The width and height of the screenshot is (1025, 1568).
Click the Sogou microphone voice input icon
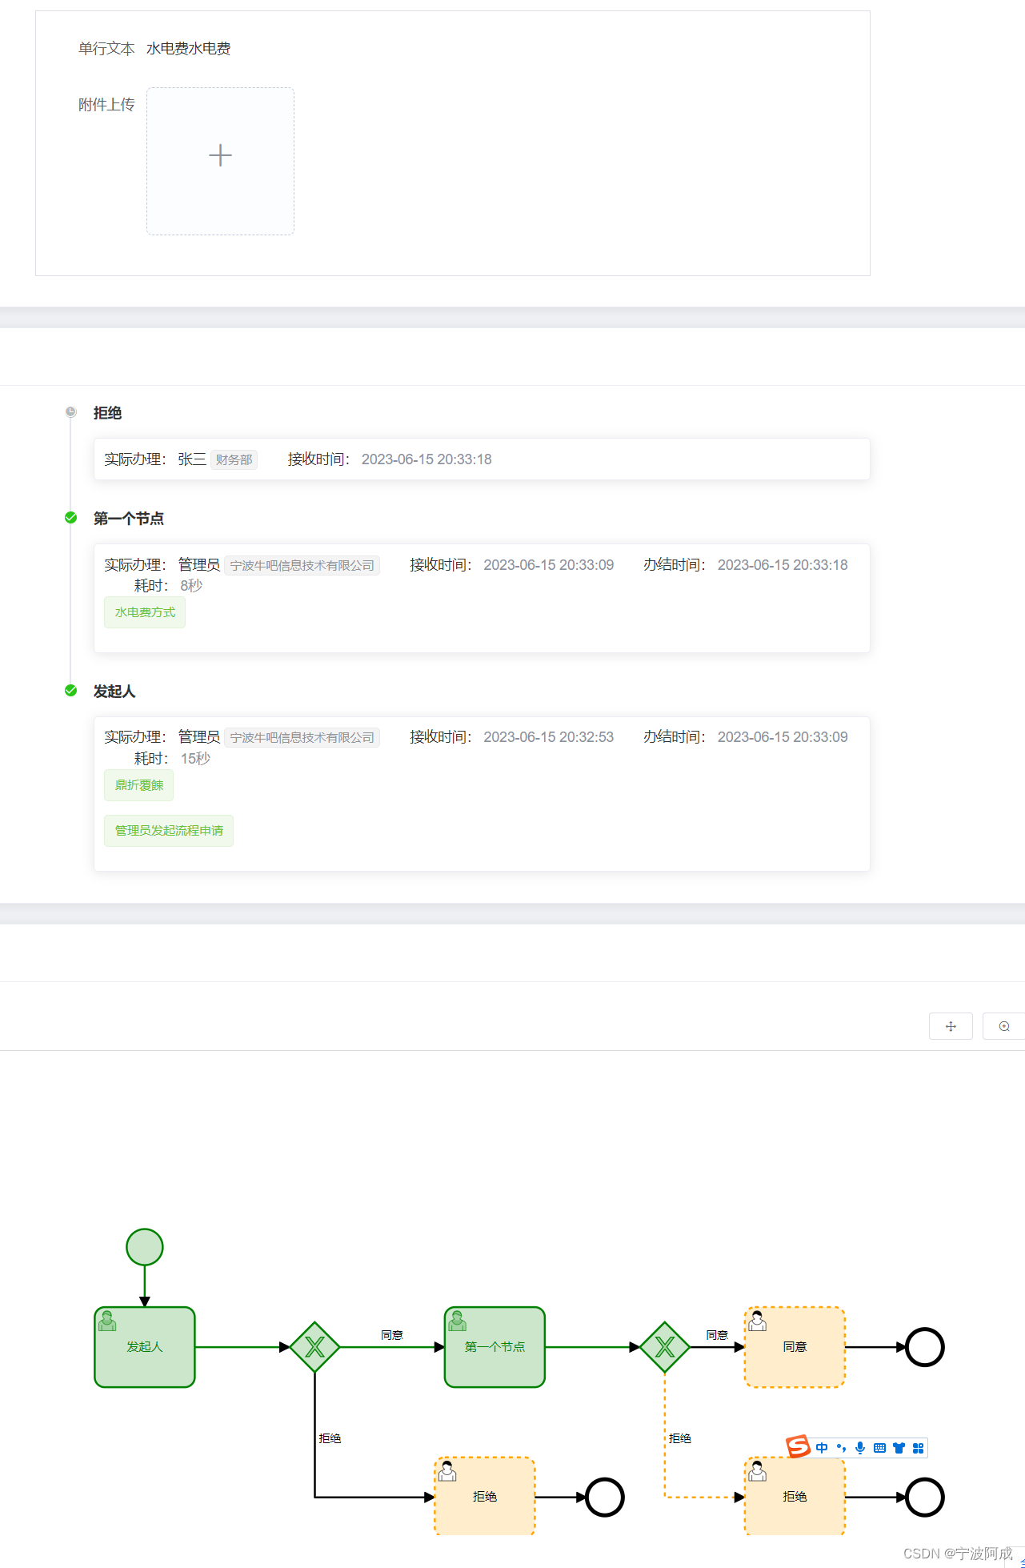[860, 1448]
